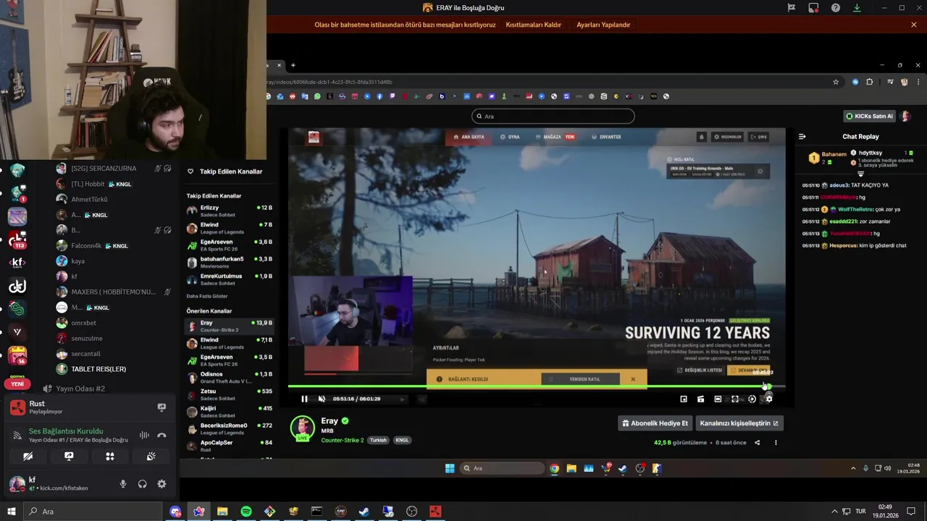This screenshot has height=521, width=927.
Task: Open batuhanfurkan5 channel
Action: [228, 262]
